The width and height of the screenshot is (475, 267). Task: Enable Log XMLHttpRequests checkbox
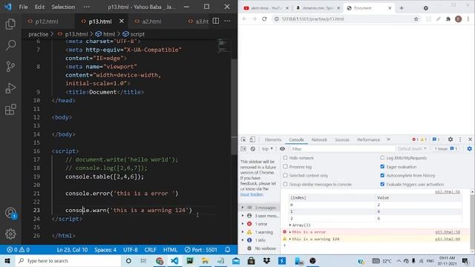pos(382,158)
